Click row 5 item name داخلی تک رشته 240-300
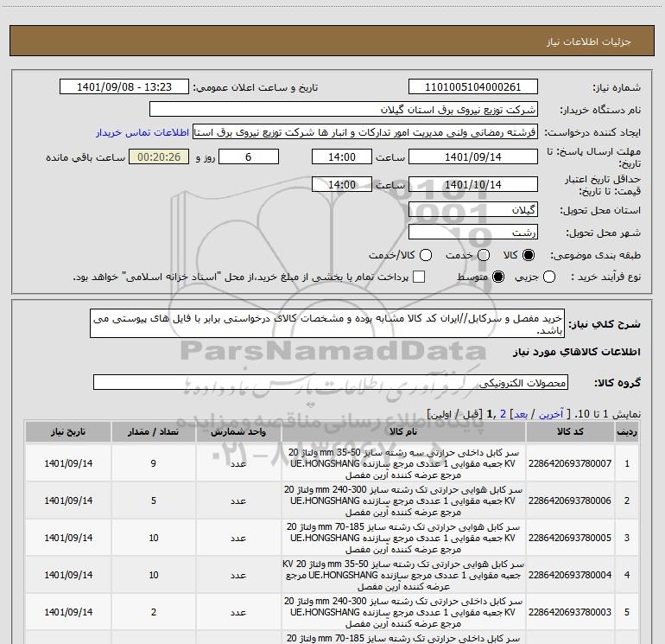This screenshot has width=665, height=644. click(403, 612)
